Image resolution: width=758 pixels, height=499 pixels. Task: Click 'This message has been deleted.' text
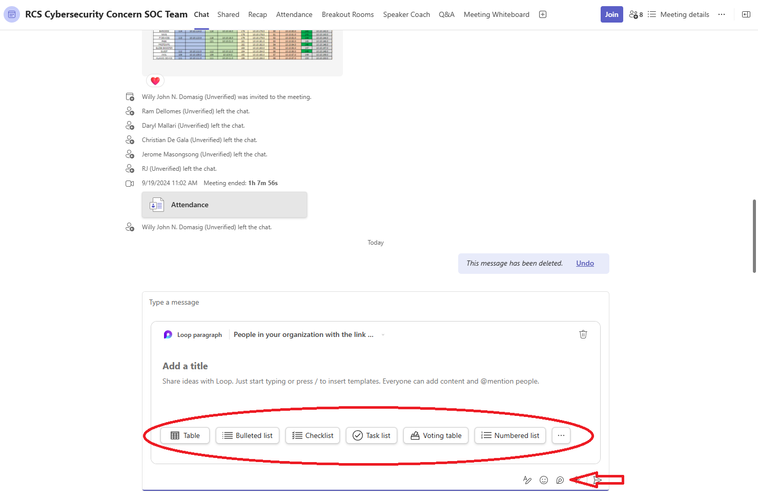[515, 263]
